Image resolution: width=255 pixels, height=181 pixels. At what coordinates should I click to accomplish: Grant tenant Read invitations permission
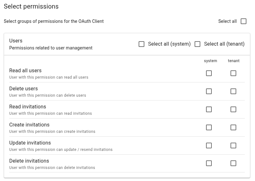click(233, 109)
